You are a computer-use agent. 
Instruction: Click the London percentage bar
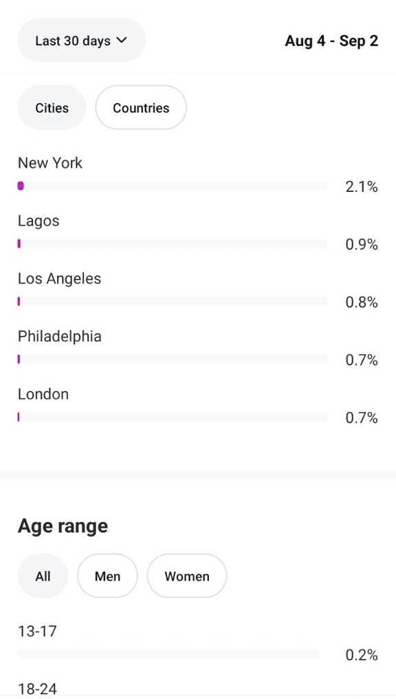point(173,417)
